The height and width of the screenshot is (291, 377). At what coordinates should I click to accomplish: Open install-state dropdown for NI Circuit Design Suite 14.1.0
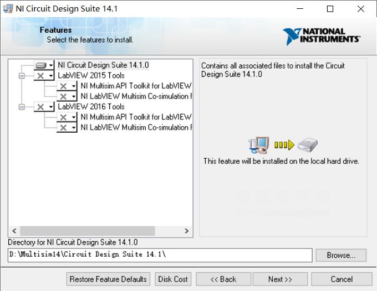[x=44, y=65]
